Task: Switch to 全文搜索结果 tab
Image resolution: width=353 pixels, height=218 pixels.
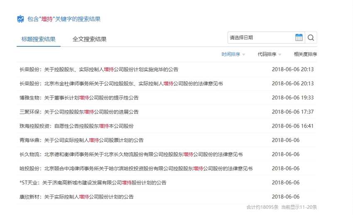Action: tap(89, 39)
